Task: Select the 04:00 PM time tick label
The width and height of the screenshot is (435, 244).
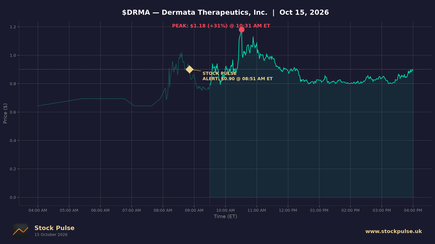Action: point(413,210)
